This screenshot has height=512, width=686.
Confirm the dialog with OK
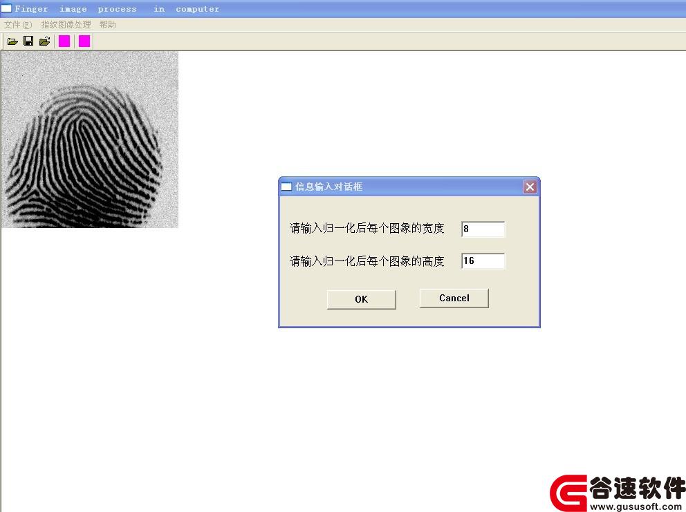(x=362, y=299)
